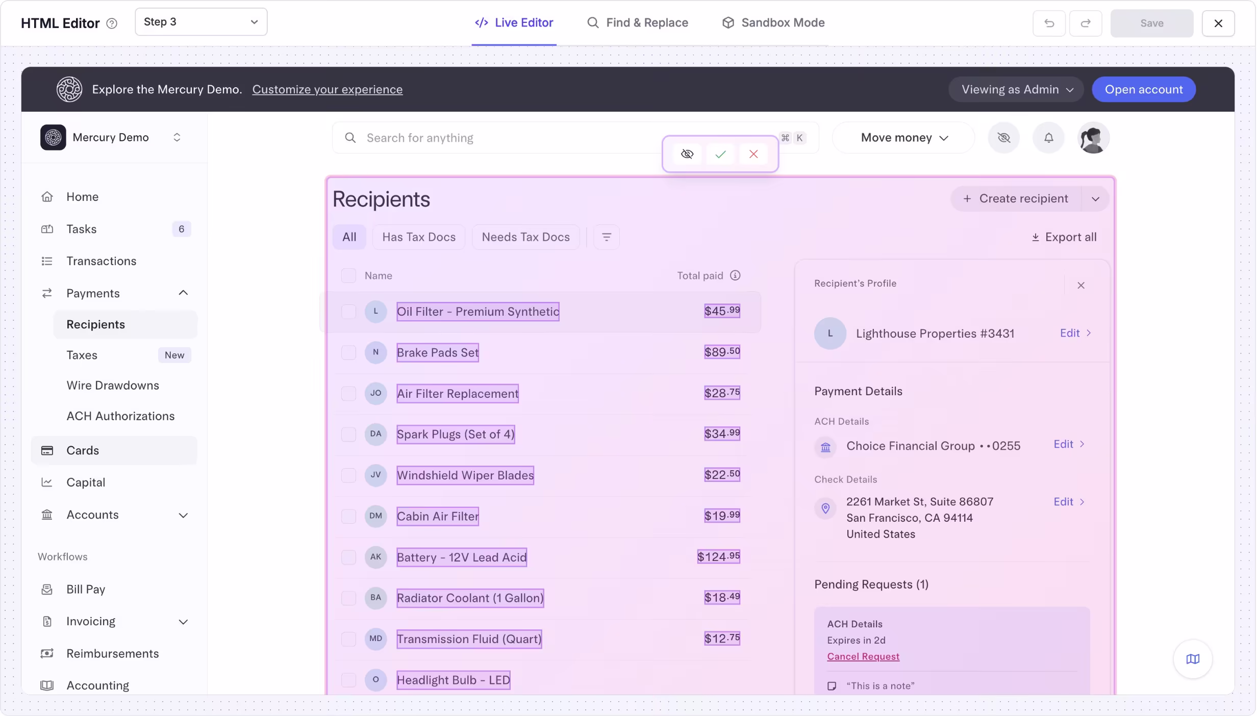The image size is (1257, 716).
Task: Open the notifications bell
Action: click(x=1048, y=138)
